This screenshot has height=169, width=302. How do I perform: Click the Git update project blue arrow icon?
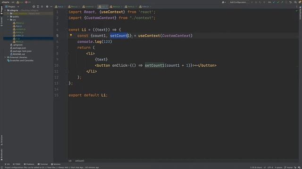point(274,2)
